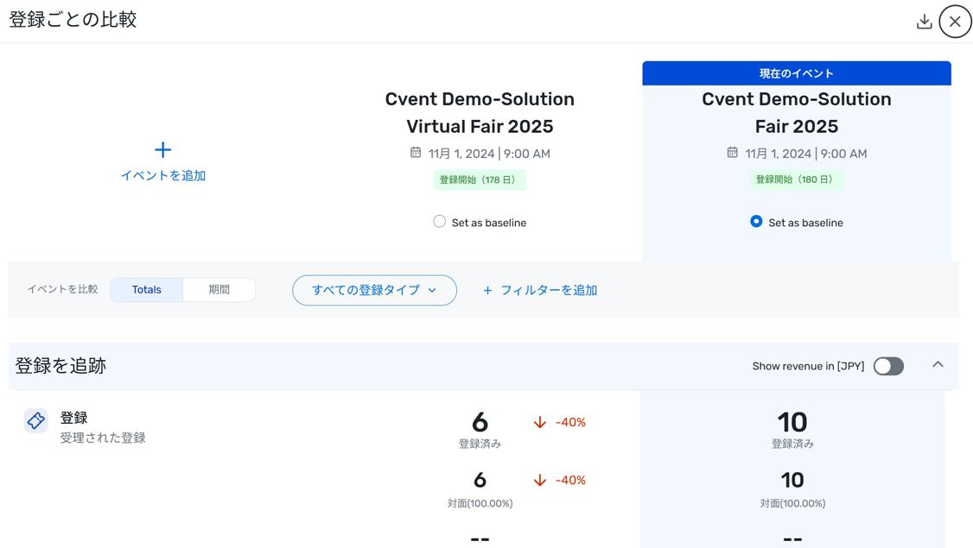
Task: Close the 登録ごとの比較 panel
Action: [x=955, y=22]
